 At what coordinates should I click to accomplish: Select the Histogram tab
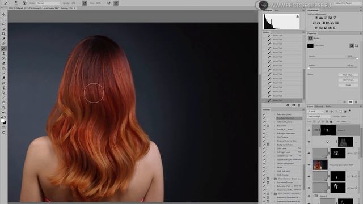pyautogui.click(x=268, y=10)
